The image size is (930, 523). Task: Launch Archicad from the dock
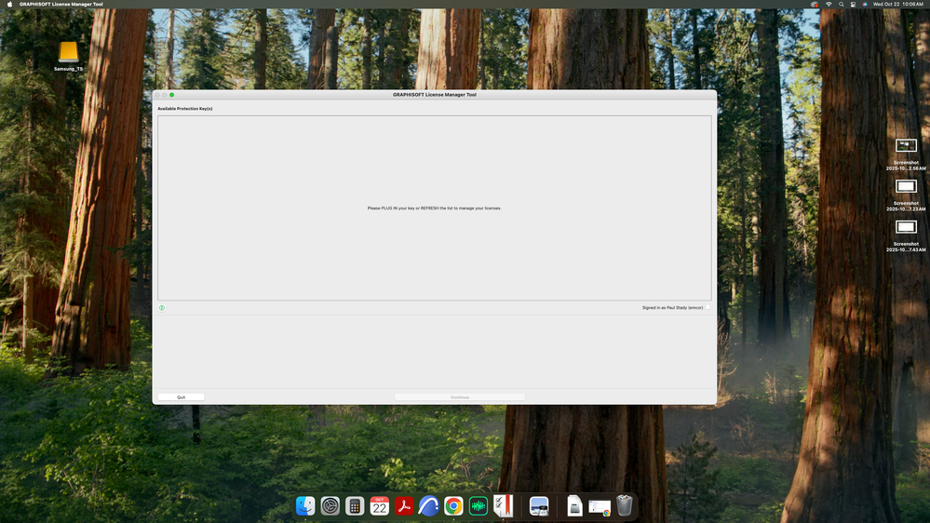[429, 506]
